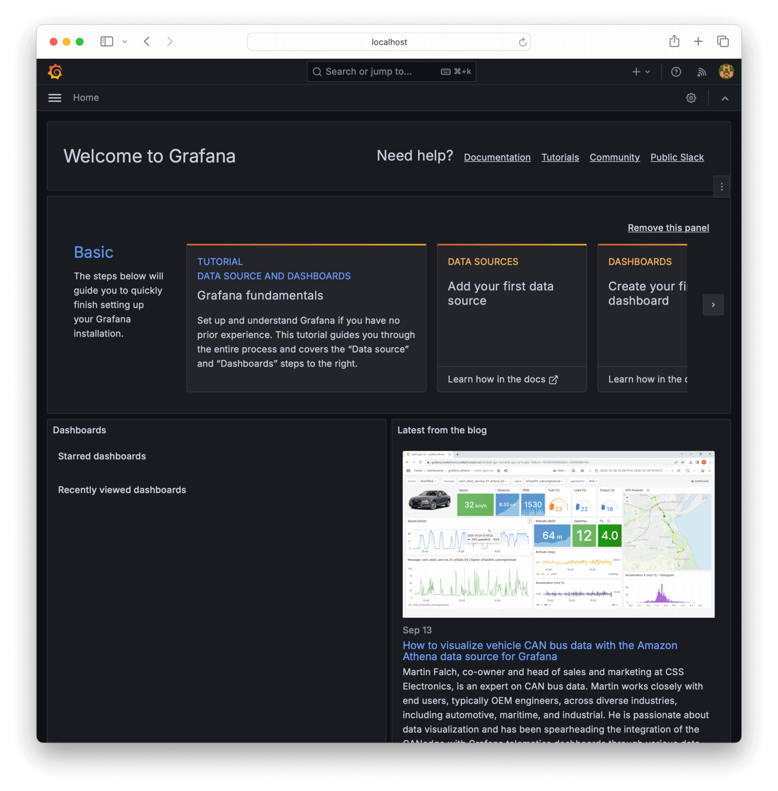The height and width of the screenshot is (791, 778).
Task: Open the Safari tab overview control
Action: [723, 42]
